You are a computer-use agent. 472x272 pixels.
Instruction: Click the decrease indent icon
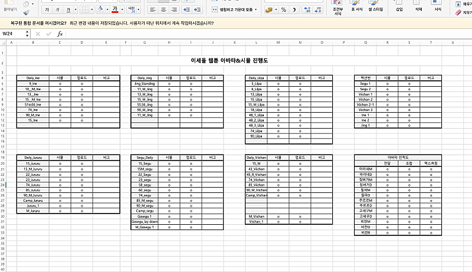186,9
